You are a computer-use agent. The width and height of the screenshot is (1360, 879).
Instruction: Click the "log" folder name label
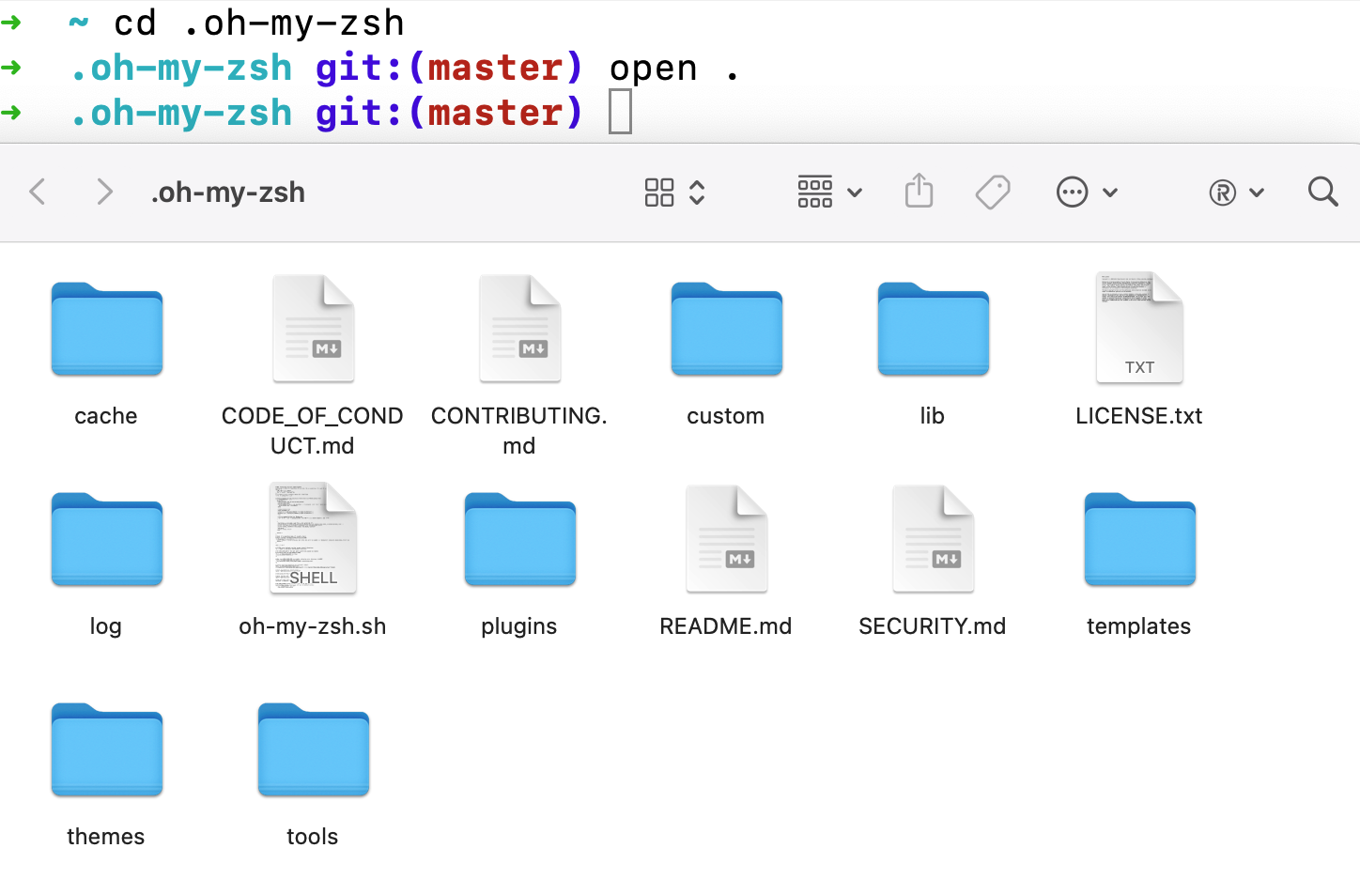(x=106, y=627)
